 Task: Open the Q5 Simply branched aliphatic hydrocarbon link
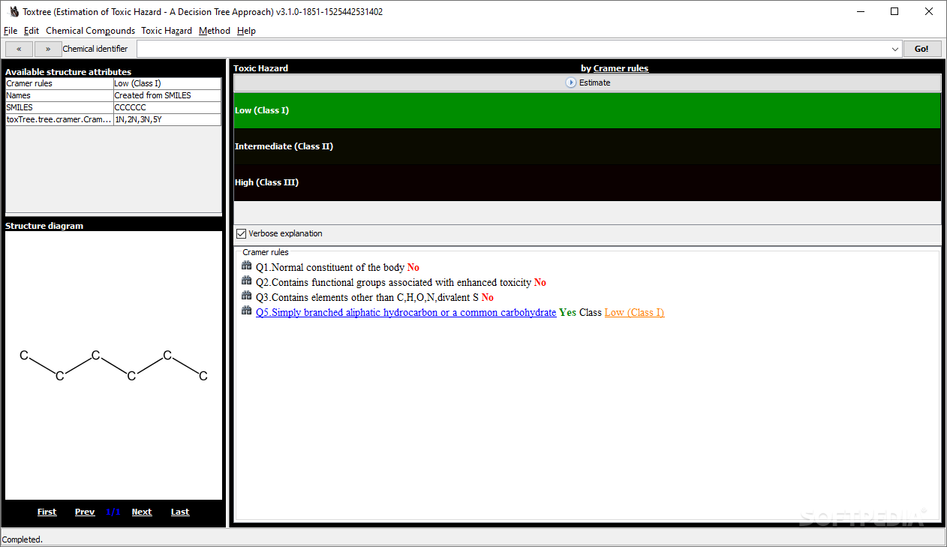click(406, 312)
